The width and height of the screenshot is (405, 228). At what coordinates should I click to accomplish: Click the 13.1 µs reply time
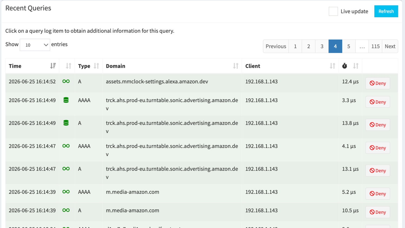pos(350,169)
